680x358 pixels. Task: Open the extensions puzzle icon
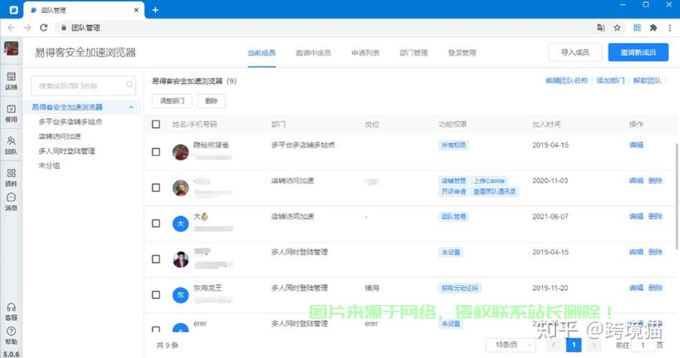pos(653,28)
